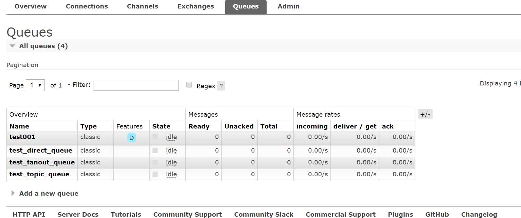Click the state indicator square for test_direct_queue
This screenshot has height=218, width=521.
tap(155, 151)
